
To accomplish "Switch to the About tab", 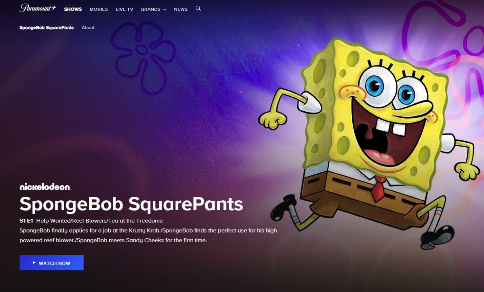I will (x=88, y=27).
